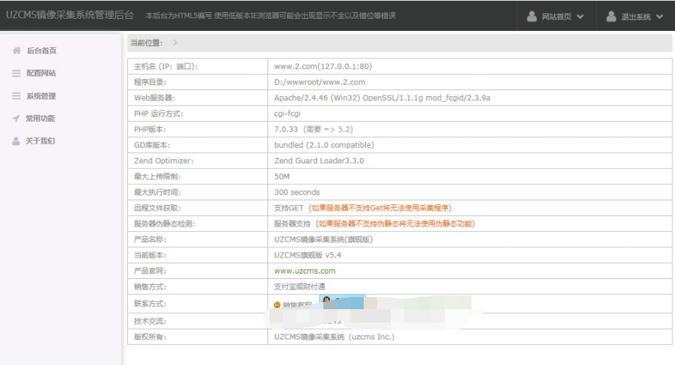Click the Zend Optimizer label
This screenshot has width=675, height=365.
[x=164, y=161]
